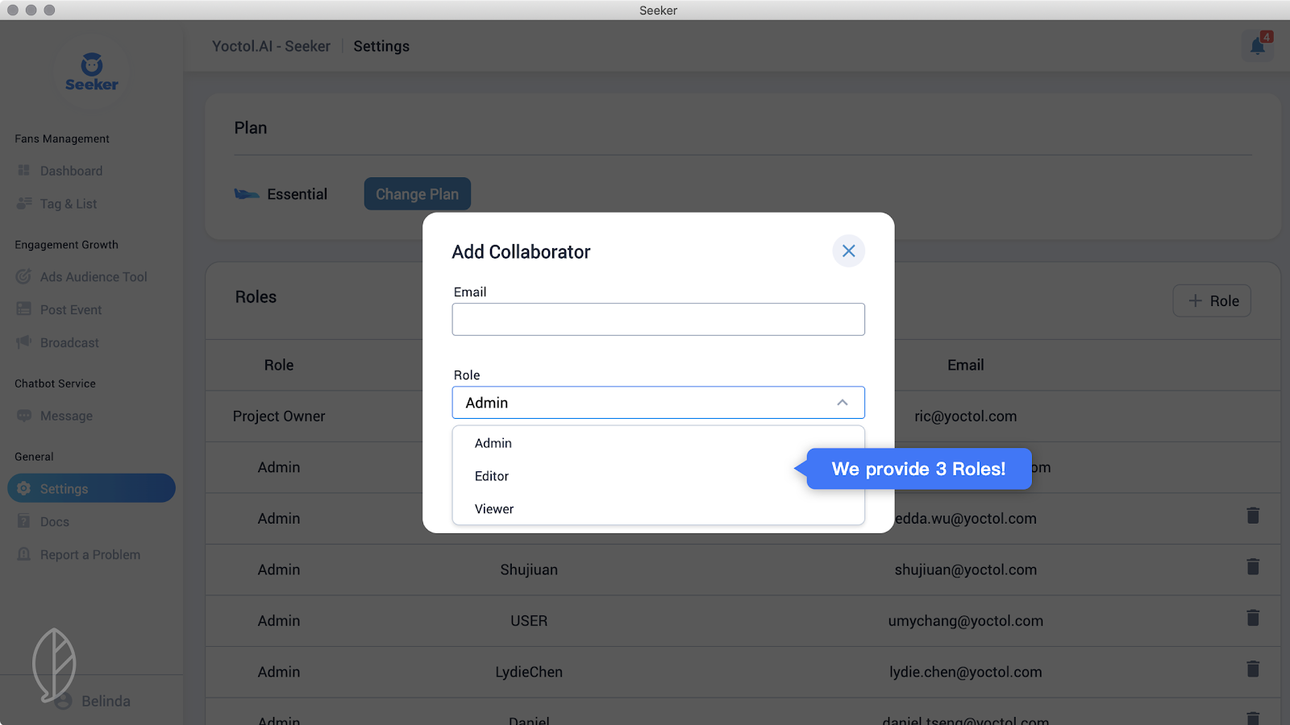Delete collaborator umychang@yoctol.com with trash icon

tap(1253, 618)
